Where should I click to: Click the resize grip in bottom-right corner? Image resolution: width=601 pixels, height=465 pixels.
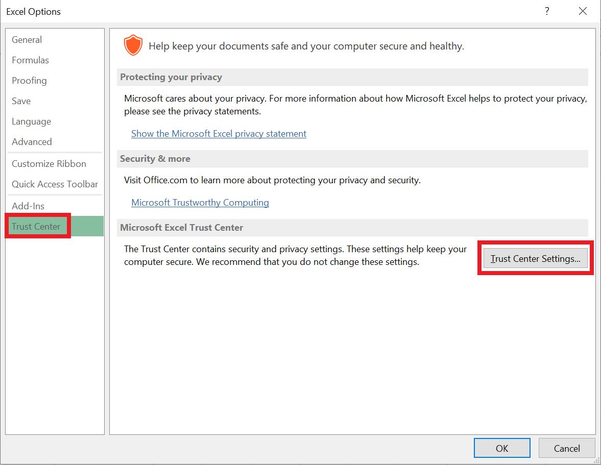[596, 460]
